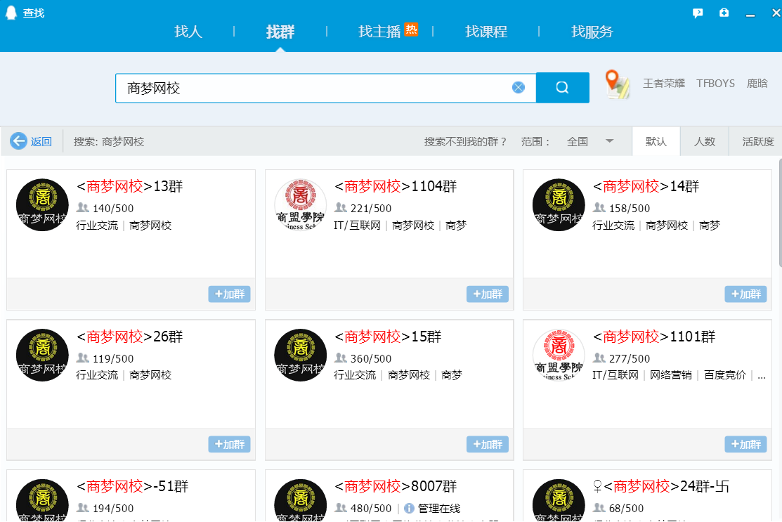This screenshot has width=782, height=522.
Task: Click the upload cloud icon in title bar
Action: click(x=724, y=13)
